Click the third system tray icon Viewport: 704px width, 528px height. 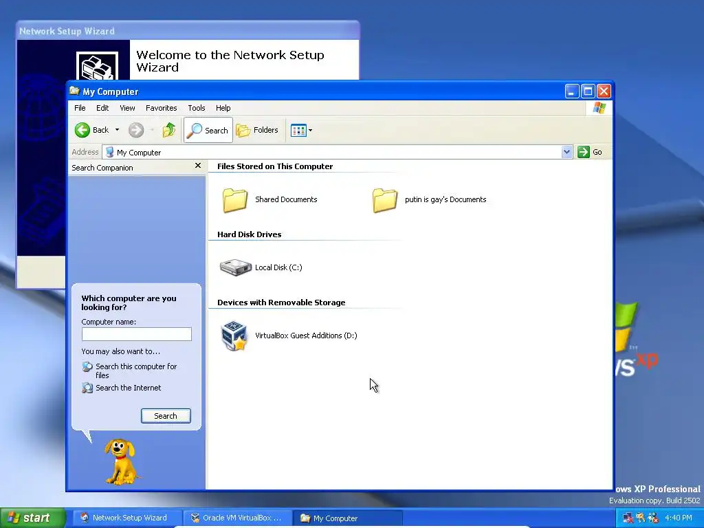[x=653, y=518]
